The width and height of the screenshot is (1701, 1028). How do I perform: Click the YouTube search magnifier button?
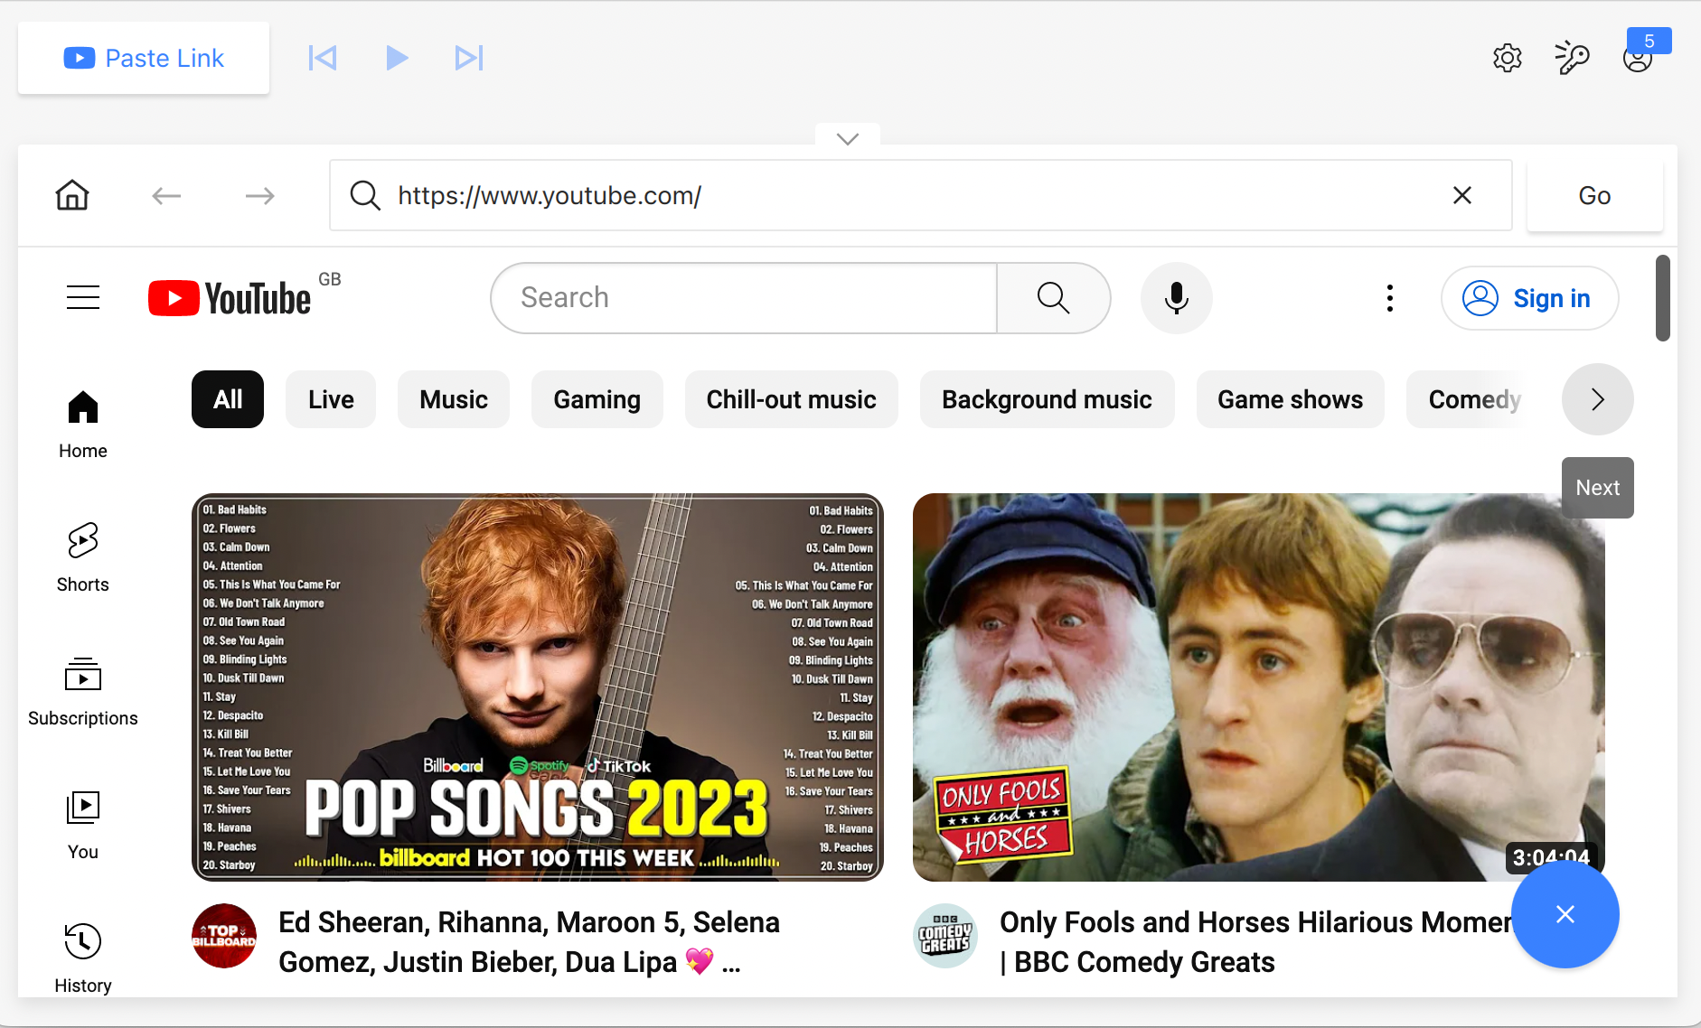1054,298
